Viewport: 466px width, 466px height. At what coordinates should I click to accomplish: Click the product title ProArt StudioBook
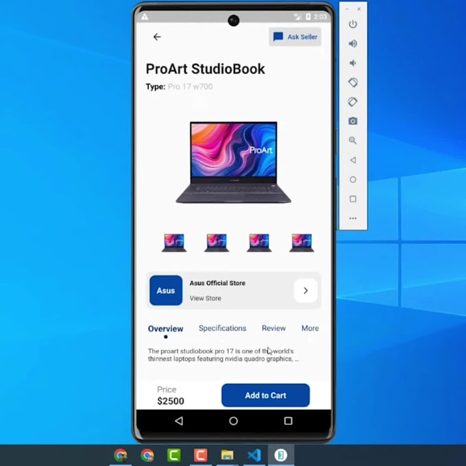pyautogui.click(x=205, y=69)
